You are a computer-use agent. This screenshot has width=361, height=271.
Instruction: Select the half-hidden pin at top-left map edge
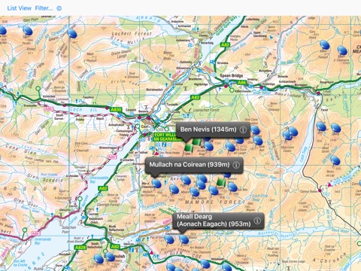pyautogui.click(x=2, y=30)
